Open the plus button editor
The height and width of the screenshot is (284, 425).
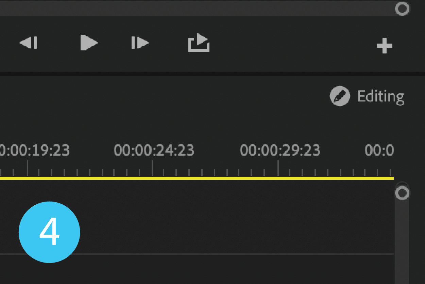[385, 46]
